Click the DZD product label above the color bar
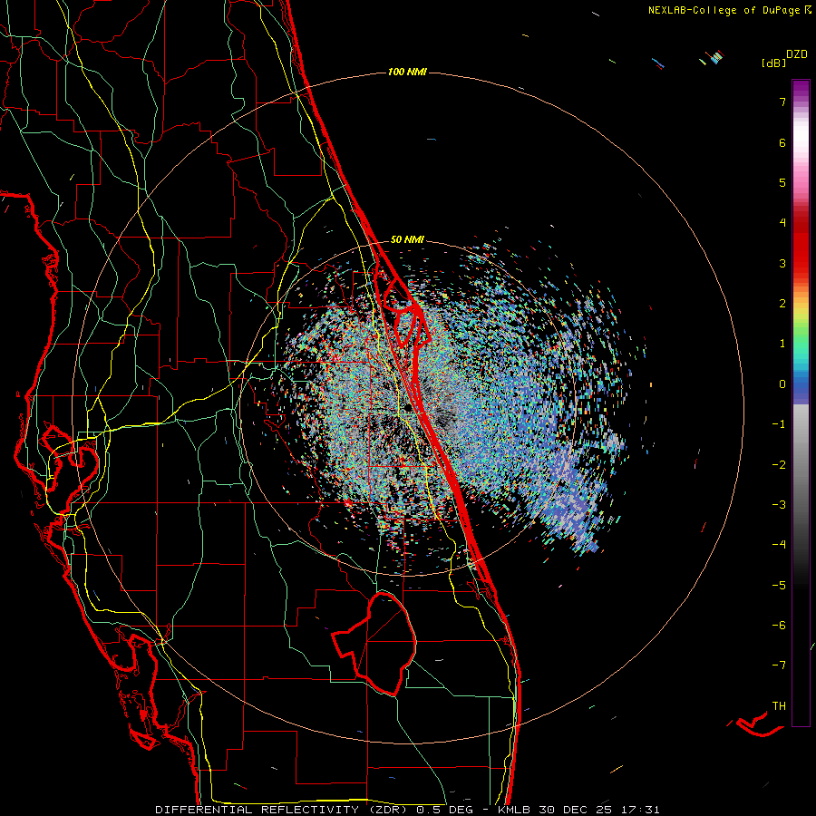 (797, 54)
